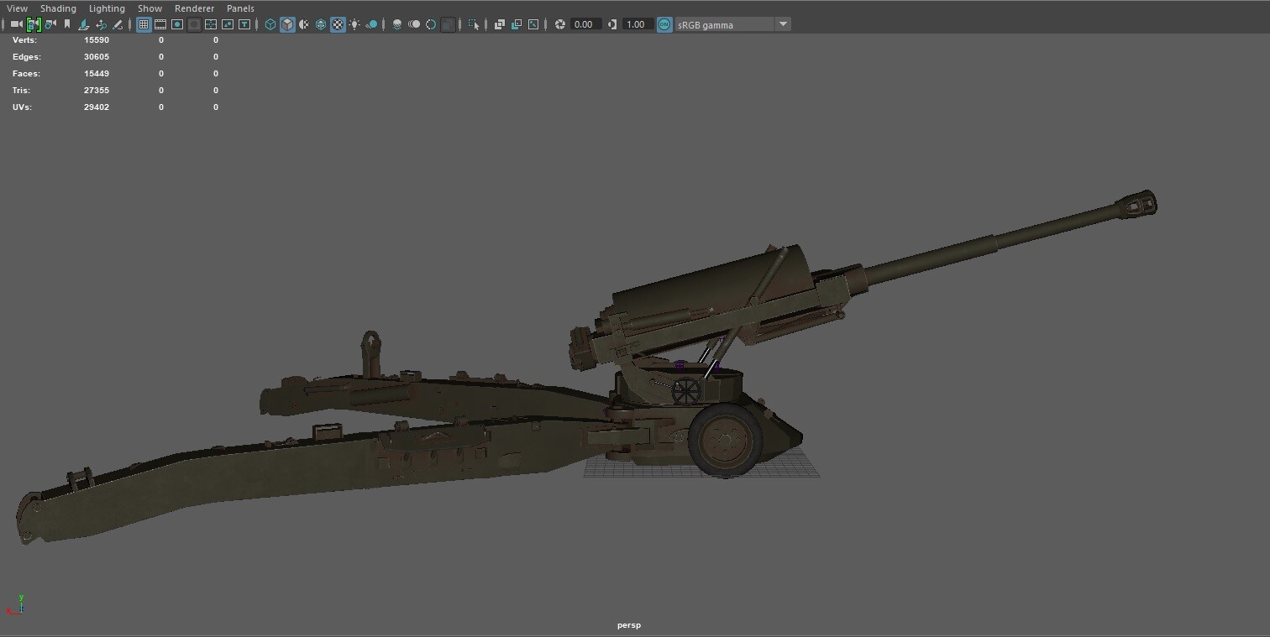
Task: Toggle the View Transform ON button
Action: (664, 24)
